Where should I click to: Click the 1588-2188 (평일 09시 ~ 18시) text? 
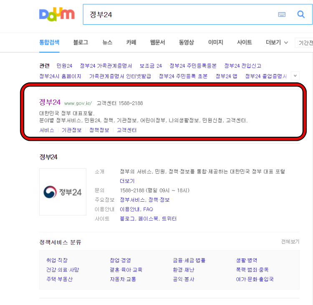154,190
